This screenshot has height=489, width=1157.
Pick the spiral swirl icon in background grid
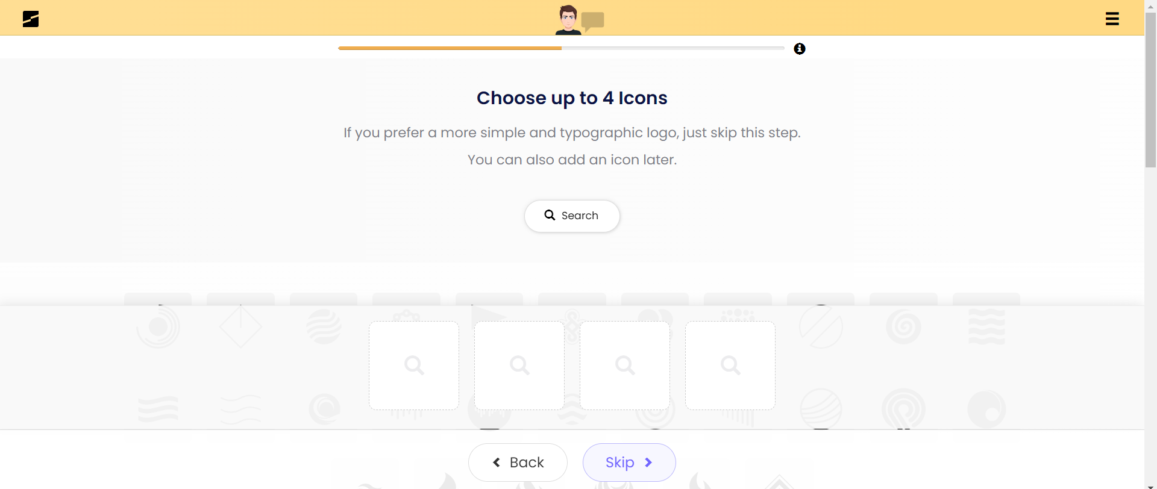click(x=903, y=327)
